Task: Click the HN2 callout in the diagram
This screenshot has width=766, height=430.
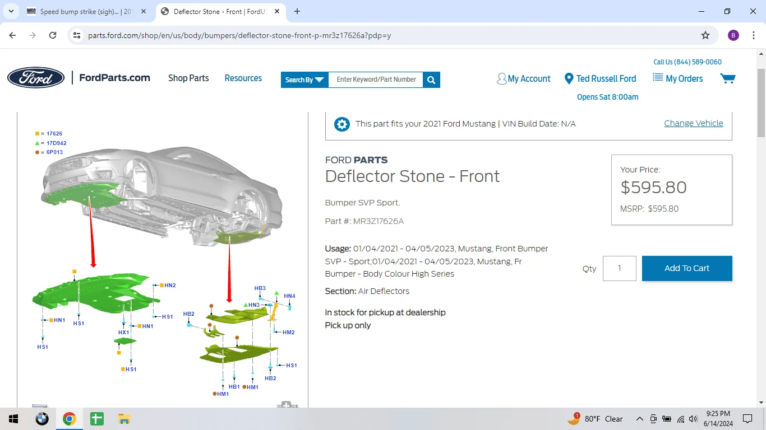Action: [170, 286]
